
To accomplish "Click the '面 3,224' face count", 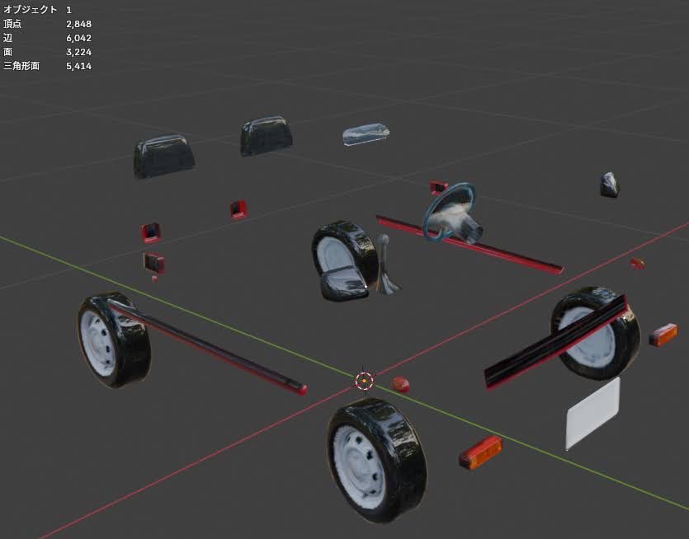I will tap(48, 52).
